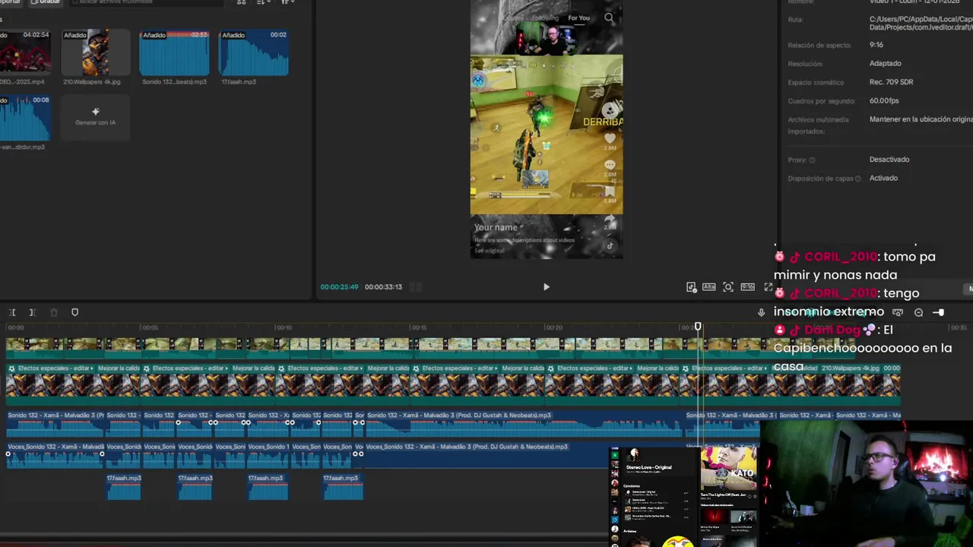Viewport: 973px width, 547px height.
Task: Click the Alta quality icon under the preview
Action: (x=708, y=287)
